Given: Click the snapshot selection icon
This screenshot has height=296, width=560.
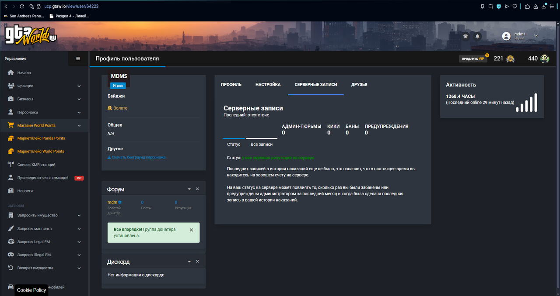Looking at the screenshot, I should [x=490, y=7].
